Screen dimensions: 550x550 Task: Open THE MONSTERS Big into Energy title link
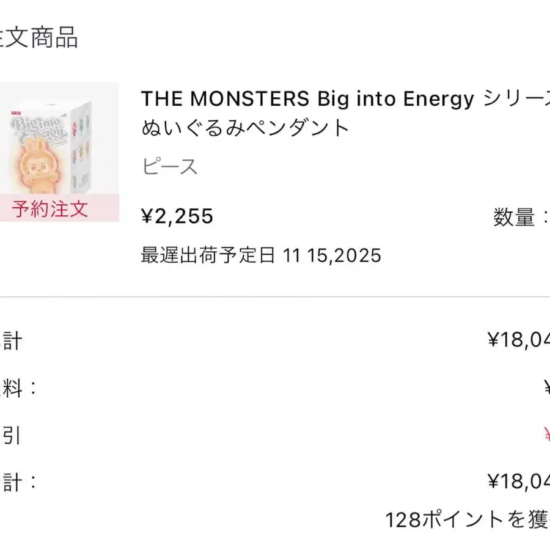click(307, 98)
